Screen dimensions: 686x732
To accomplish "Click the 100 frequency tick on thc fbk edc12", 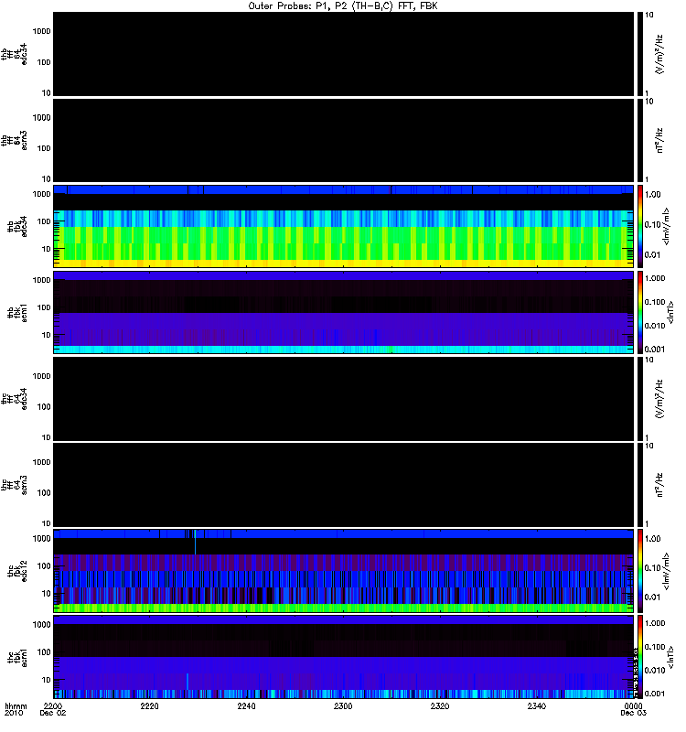I will (x=44, y=566).
